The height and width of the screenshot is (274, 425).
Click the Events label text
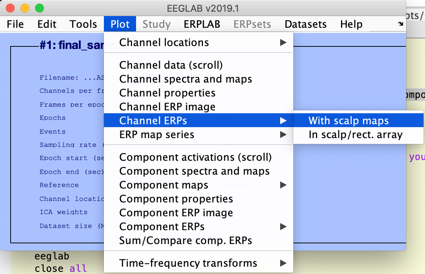point(53,132)
